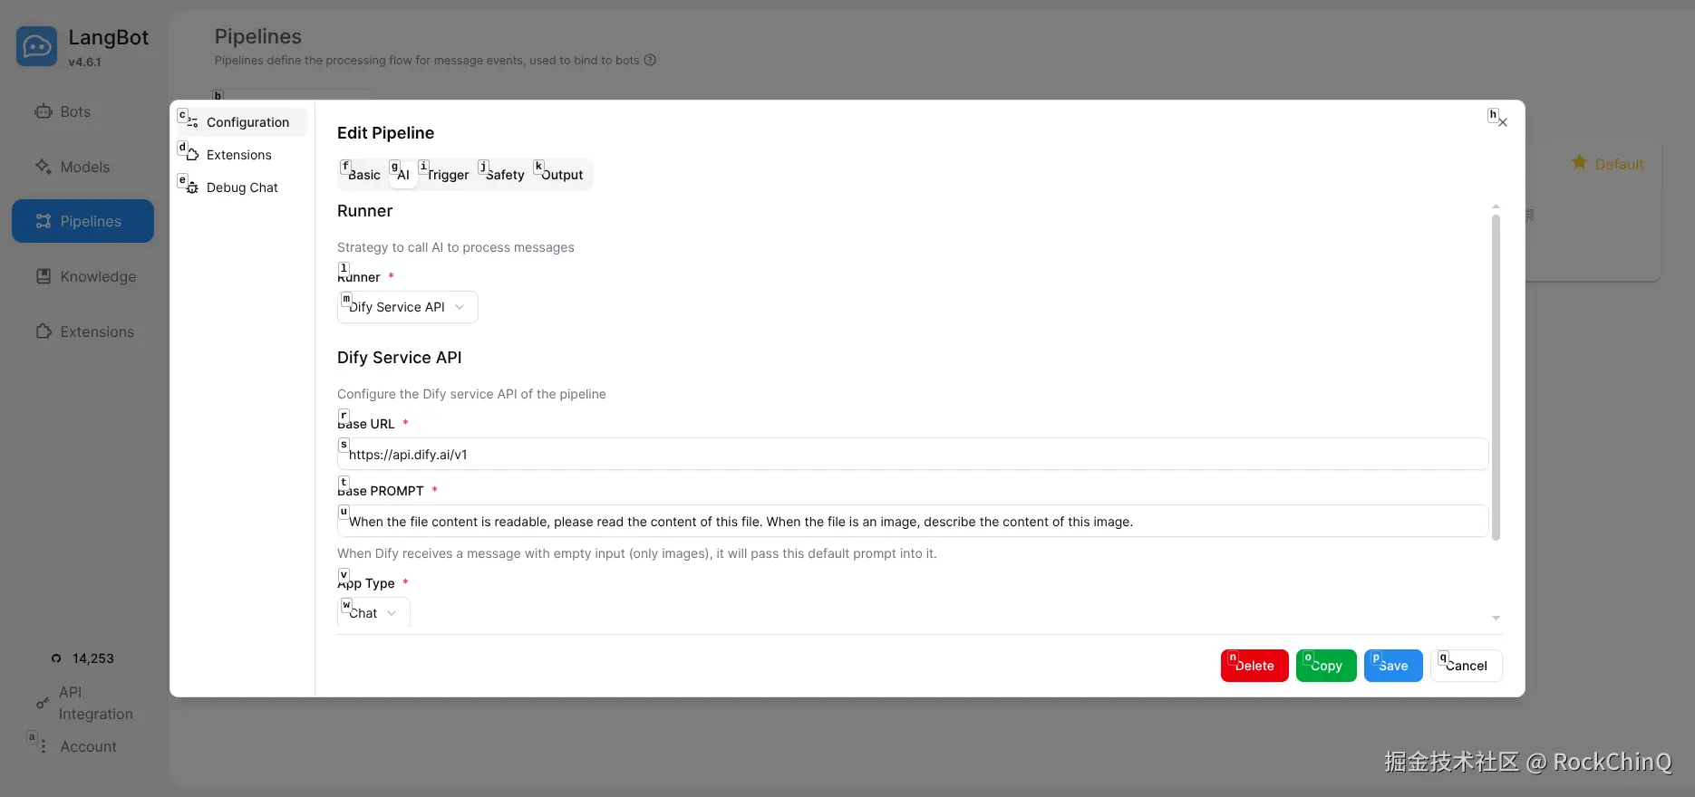This screenshot has width=1695, height=797.
Task: Select Configuration in the dialog sidebar
Action: pos(242,122)
